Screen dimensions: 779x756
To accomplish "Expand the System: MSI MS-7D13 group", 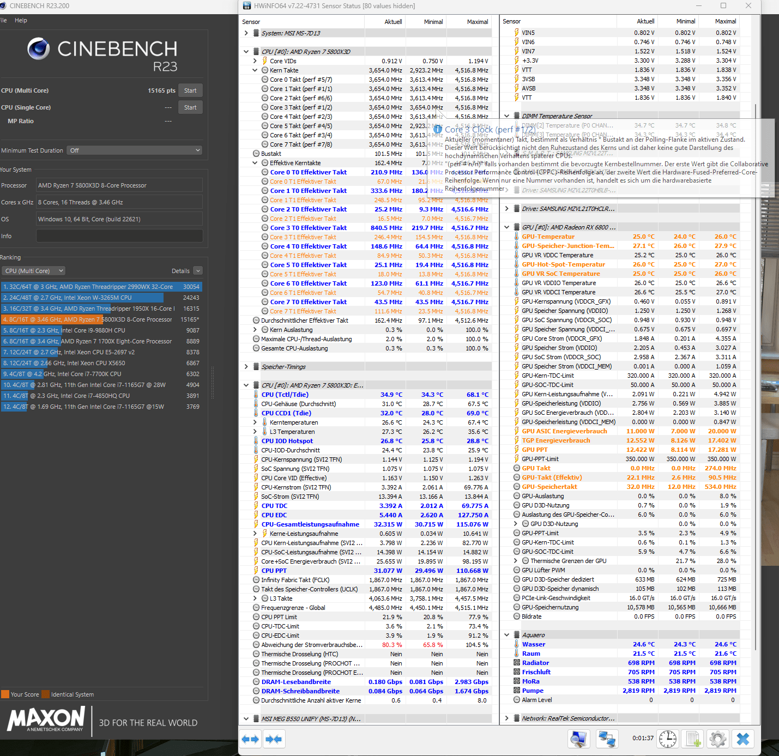I will [x=246, y=33].
